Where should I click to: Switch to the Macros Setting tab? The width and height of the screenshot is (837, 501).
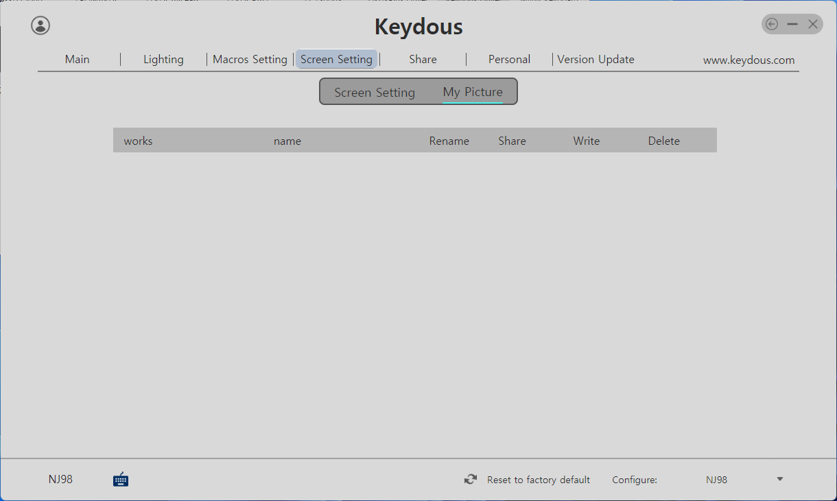[x=250, y=59]
